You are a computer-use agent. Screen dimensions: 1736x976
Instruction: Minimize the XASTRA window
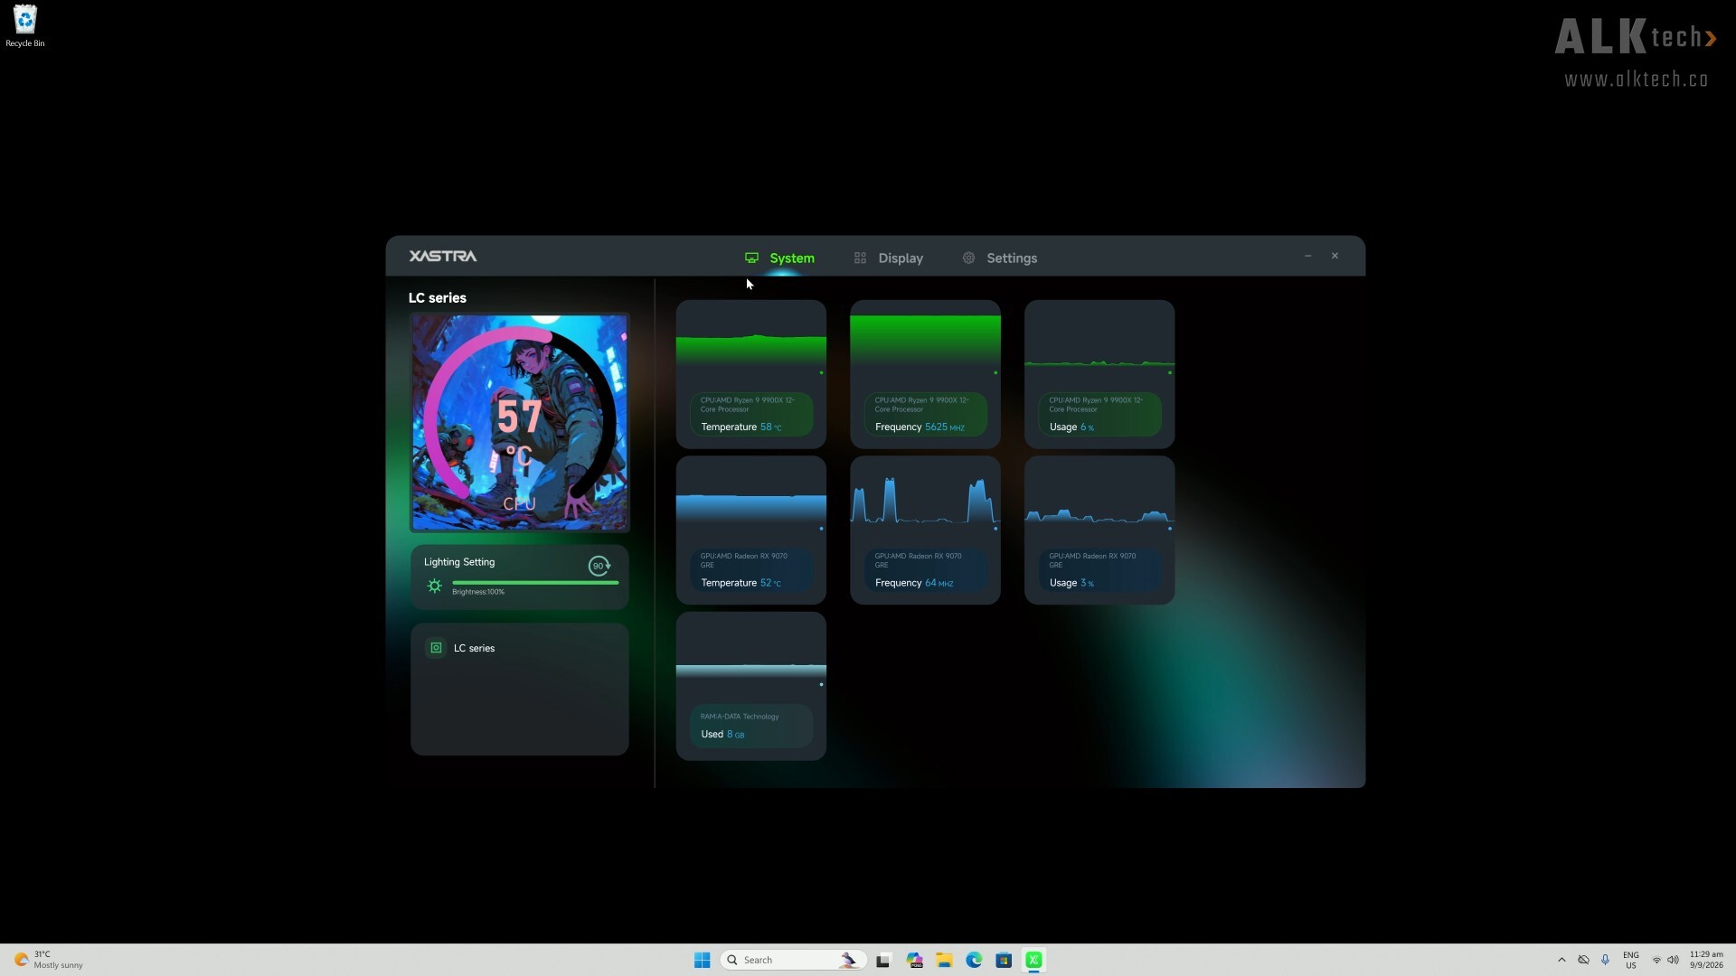click(x=1307, y=257)
